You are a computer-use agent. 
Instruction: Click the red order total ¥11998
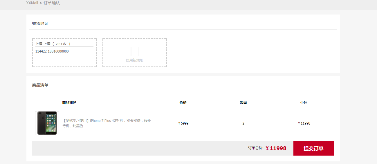[x=276, y=148]
